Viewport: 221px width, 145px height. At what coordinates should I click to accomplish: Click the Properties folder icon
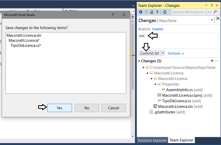[x=160, y=84]
